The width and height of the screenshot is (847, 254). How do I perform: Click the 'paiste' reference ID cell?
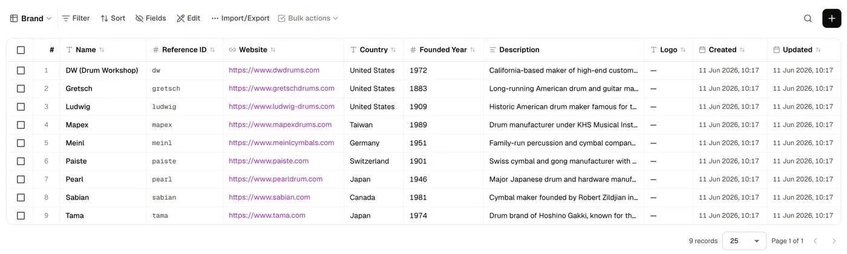coord(185,161)
